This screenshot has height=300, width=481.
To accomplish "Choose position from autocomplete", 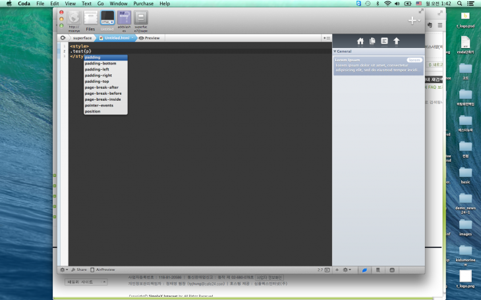I will [105, 111].
